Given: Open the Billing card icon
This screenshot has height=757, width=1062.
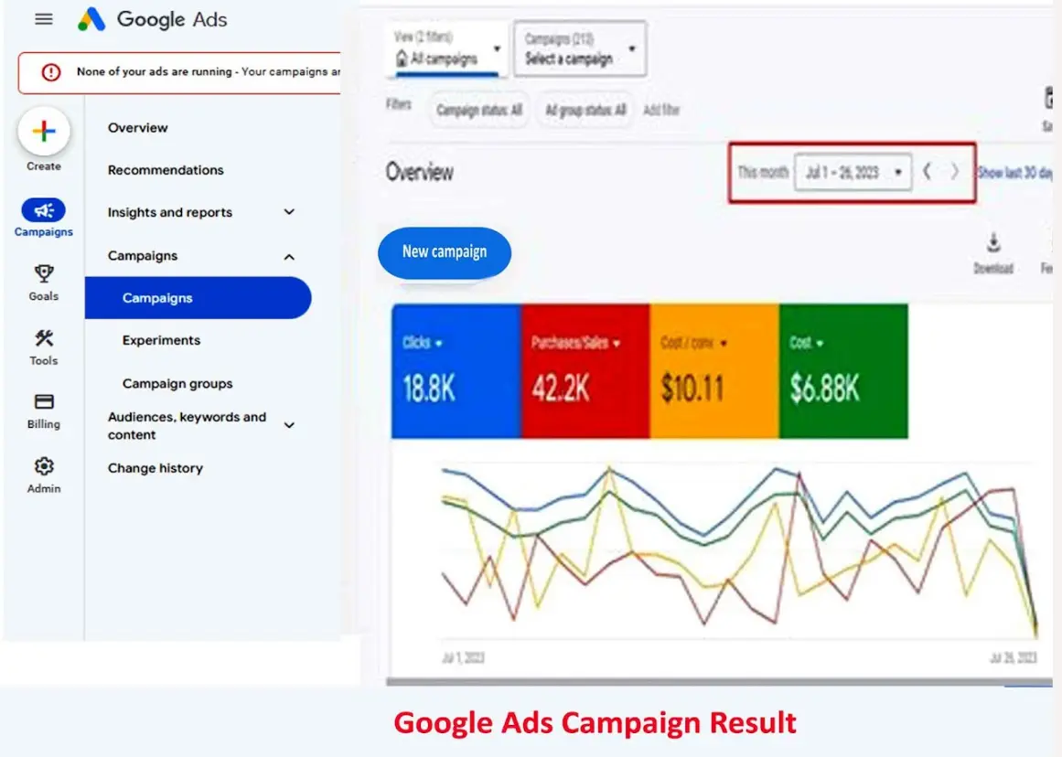Looking at the screenshot, I should pyautogui.click(x=43, y=402).
